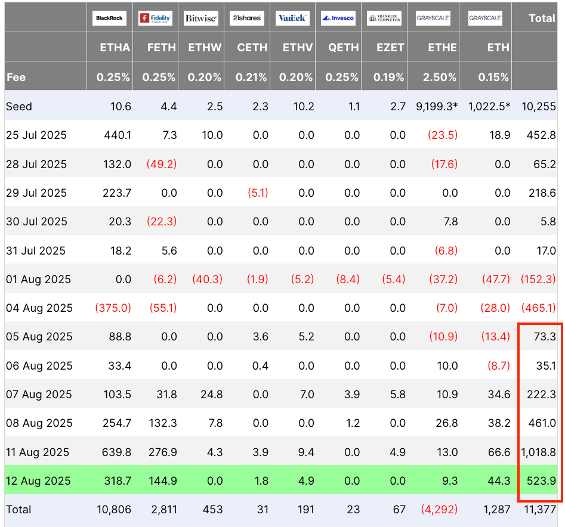
Task: Click the 25 Jul 2025 row label
Action: 36,135
